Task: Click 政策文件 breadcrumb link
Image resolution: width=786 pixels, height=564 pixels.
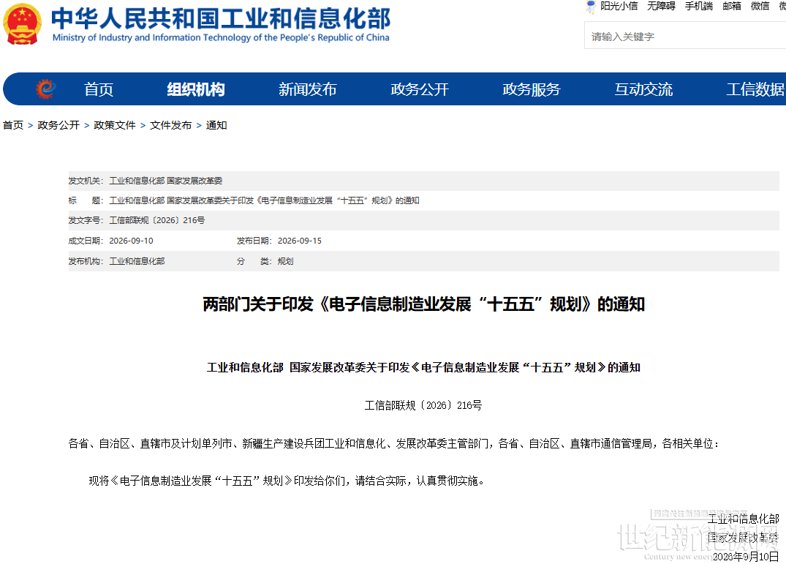Action: (x=115, y=125)
